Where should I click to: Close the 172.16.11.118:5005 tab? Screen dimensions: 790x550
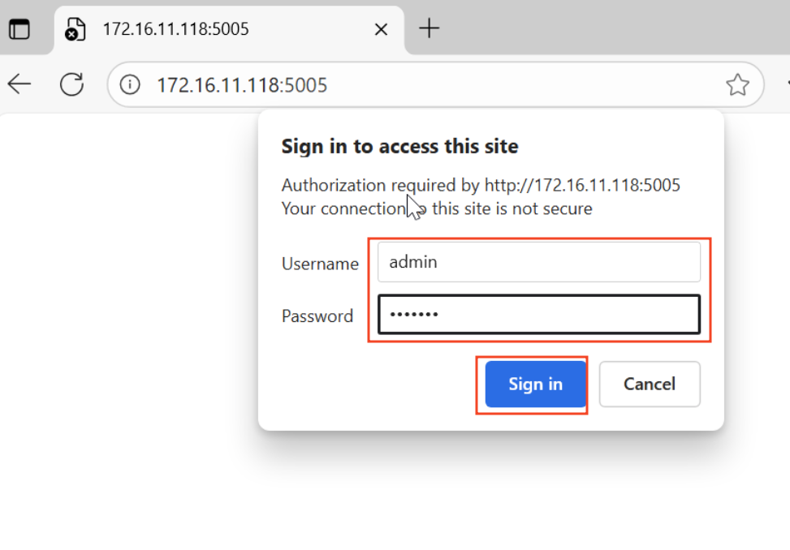pos(381,29)
